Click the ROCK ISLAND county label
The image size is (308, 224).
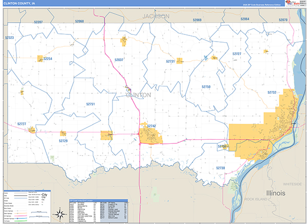pos(256,199)
